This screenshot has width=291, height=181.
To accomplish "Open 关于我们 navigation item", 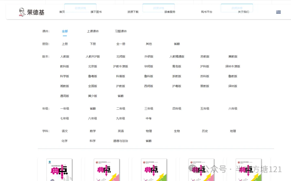I will [x=244, y=12].
